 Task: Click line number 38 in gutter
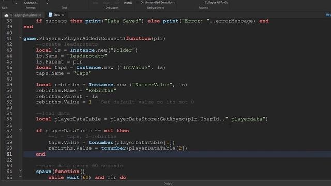(x=9, y=21)
